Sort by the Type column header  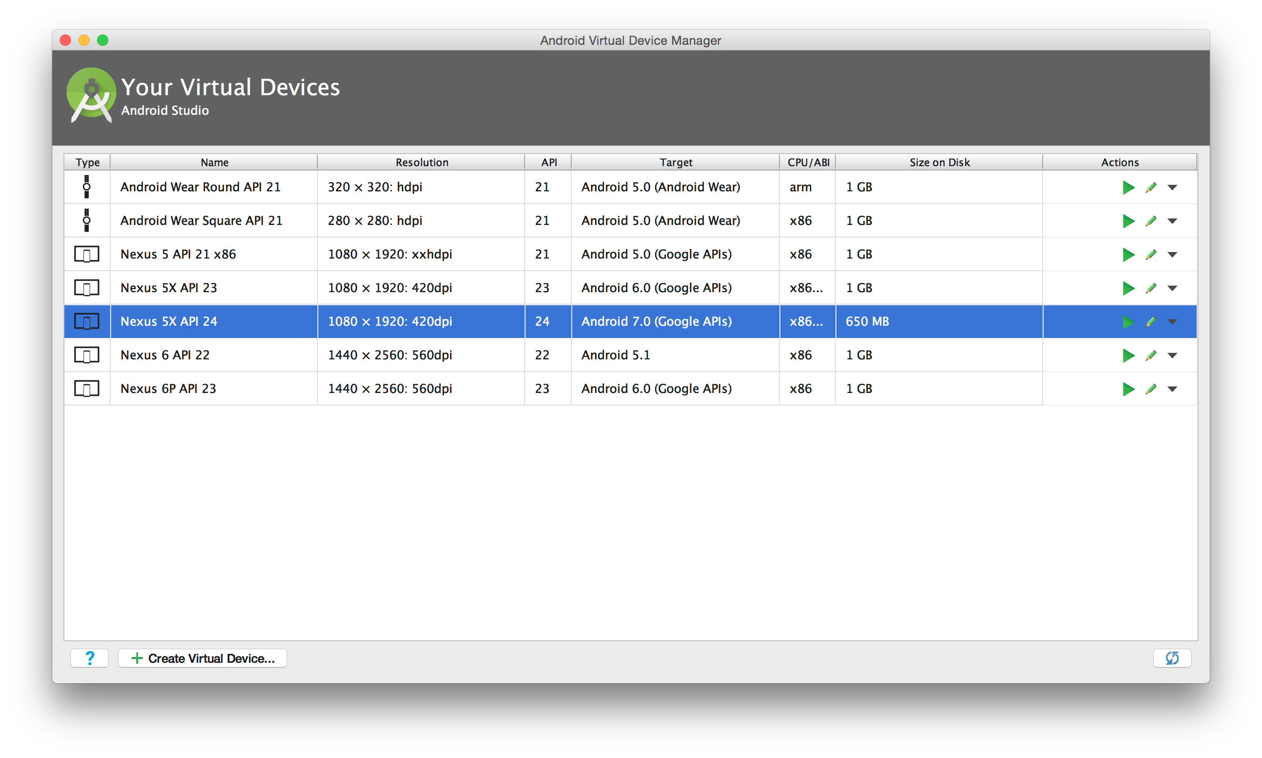(x=87, y=162)
